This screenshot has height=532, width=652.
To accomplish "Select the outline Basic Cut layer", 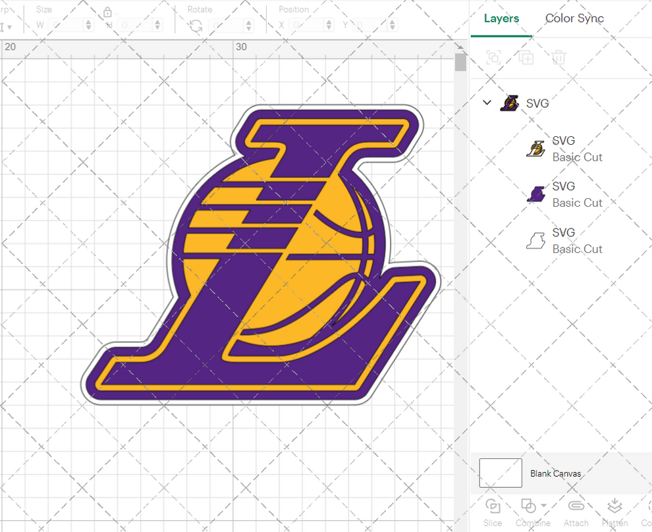I will click(568, 240).
